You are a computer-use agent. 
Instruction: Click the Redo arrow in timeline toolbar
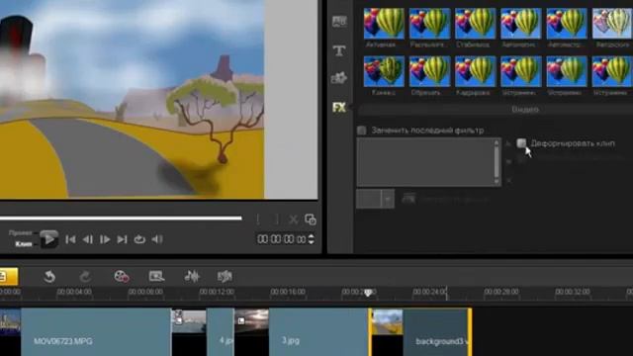85,277
